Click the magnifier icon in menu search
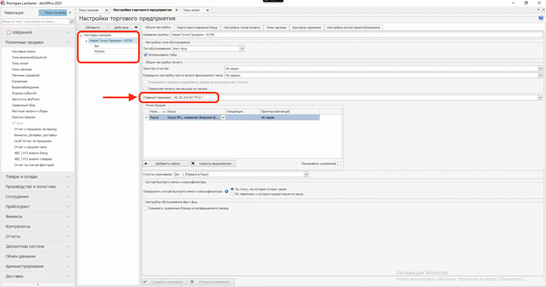This screenshot has height=287, width=546. 72,21
